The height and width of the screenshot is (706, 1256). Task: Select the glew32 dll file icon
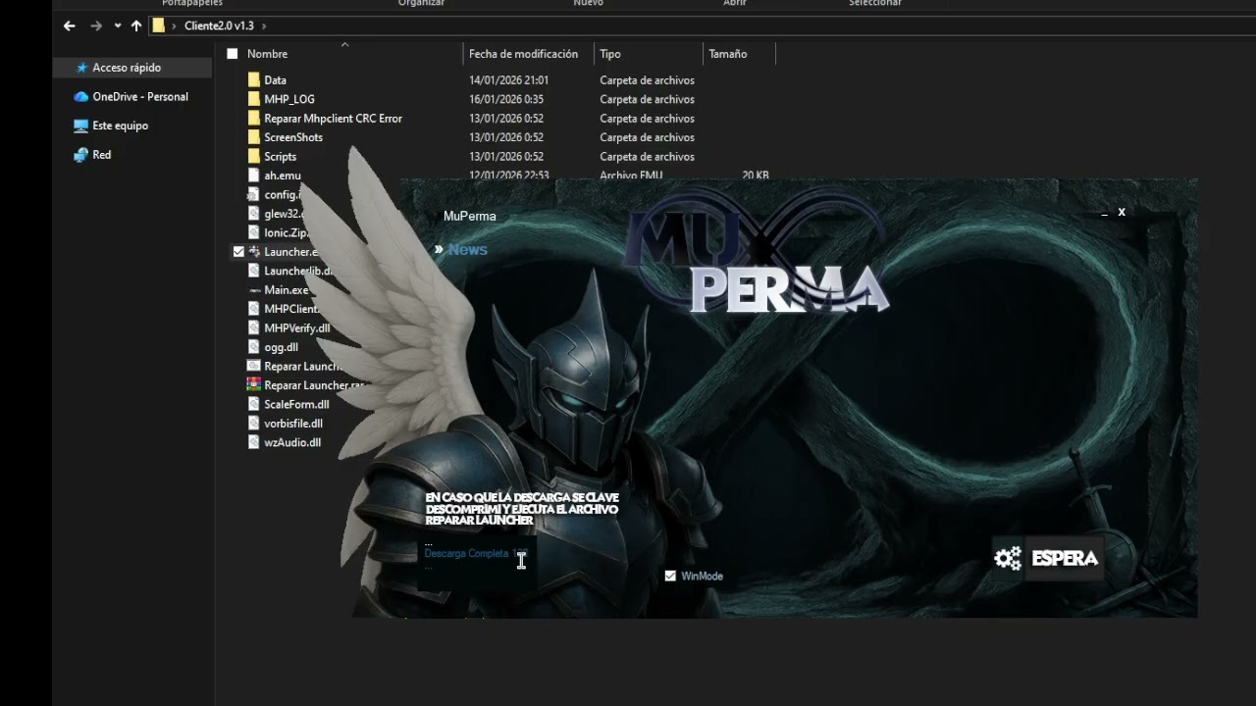[x=254, y=214]
